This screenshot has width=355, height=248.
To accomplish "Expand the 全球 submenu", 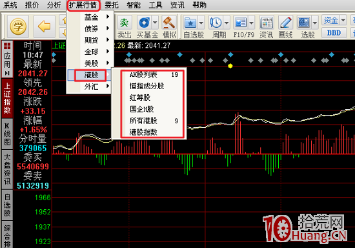I will [90, 52].
